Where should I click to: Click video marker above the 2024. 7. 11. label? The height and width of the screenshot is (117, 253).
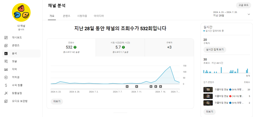pyautogui.click(x=137, y=86)
